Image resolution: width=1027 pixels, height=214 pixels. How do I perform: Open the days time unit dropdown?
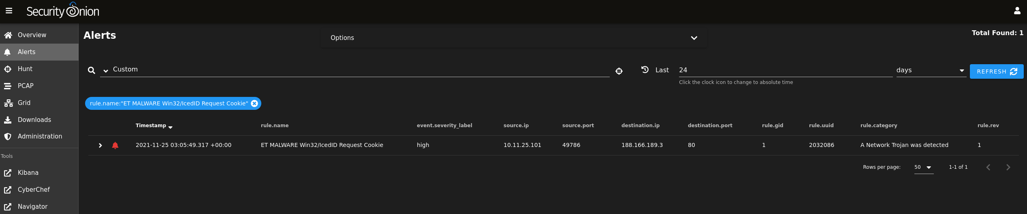pos(931,70)
